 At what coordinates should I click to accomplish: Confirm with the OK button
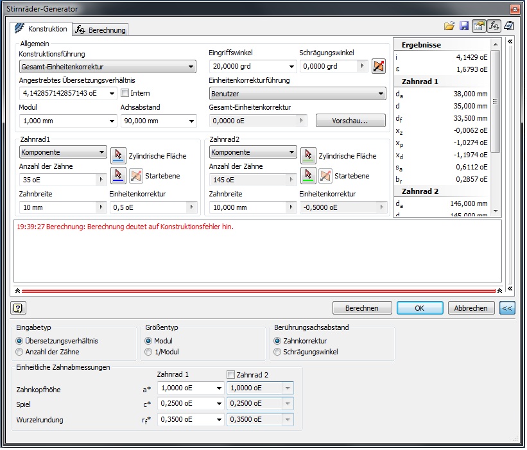tap(421, 309)
